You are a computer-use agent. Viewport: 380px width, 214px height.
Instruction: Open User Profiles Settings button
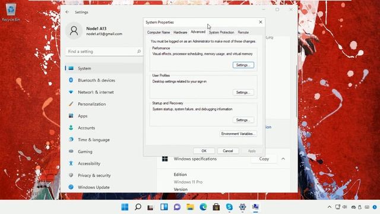pos(243,93)
